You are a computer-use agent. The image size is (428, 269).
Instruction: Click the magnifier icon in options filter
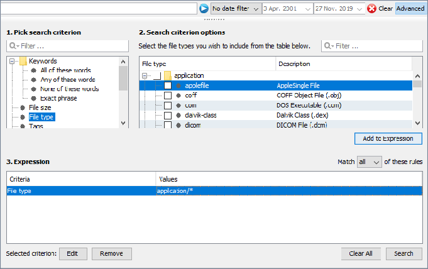click(x=329, y=46)
